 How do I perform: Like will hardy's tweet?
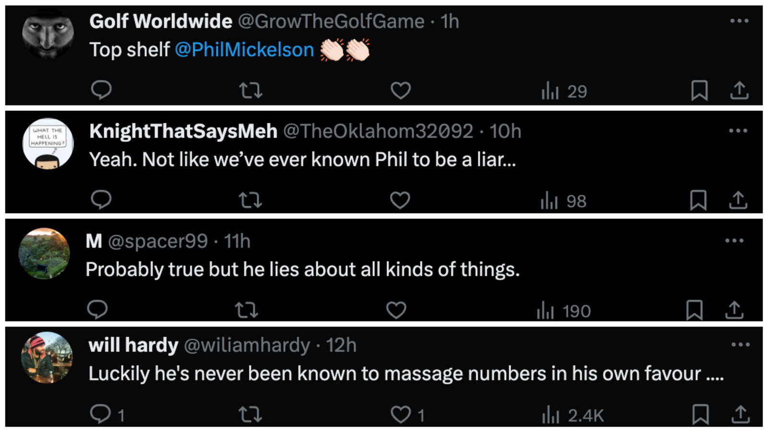click(x=400, y=414)
